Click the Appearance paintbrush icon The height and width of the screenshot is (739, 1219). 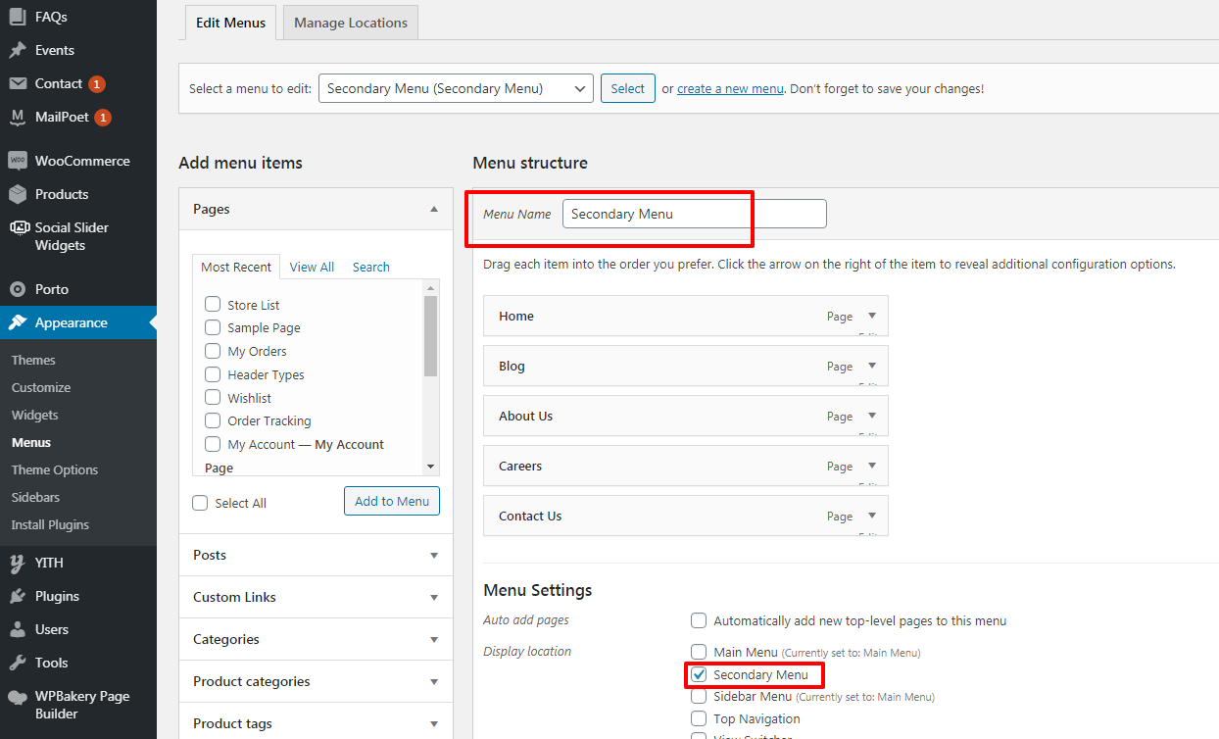(x=18, y=322)
